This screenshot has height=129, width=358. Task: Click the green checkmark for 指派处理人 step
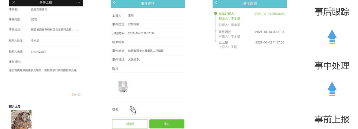coord(216,14)
